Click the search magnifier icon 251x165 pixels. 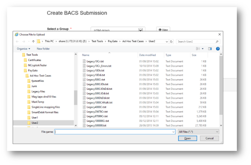(217, 42)
